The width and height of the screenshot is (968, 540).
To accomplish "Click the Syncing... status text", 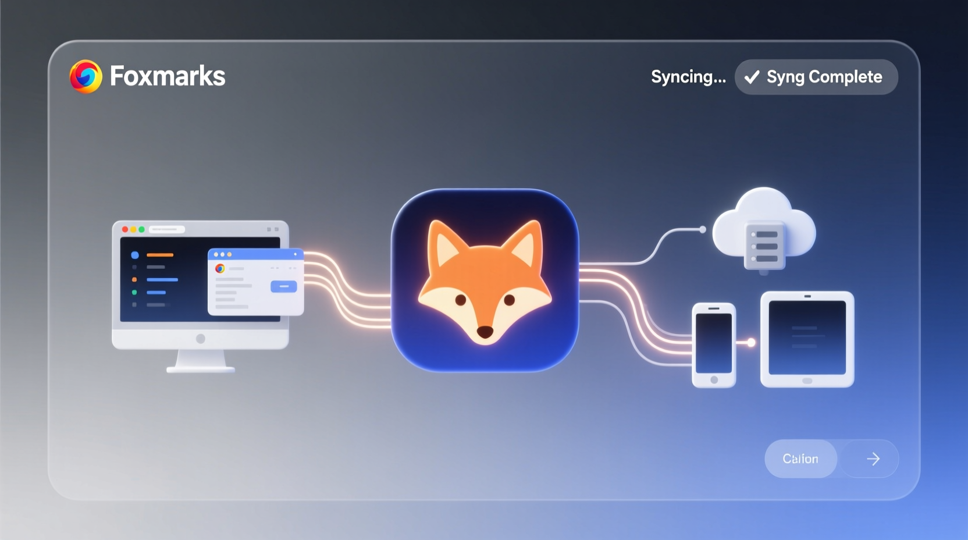I will coord(688,77).
